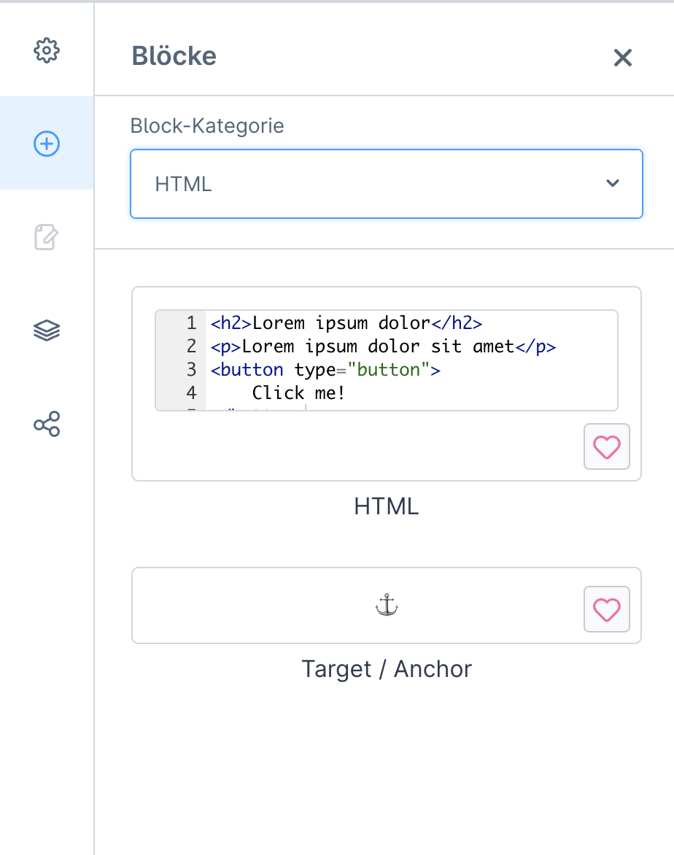Expand the category list via the chevron arrow
The width and height of the screenshot is (674, 855).
[x=613, y=183]
